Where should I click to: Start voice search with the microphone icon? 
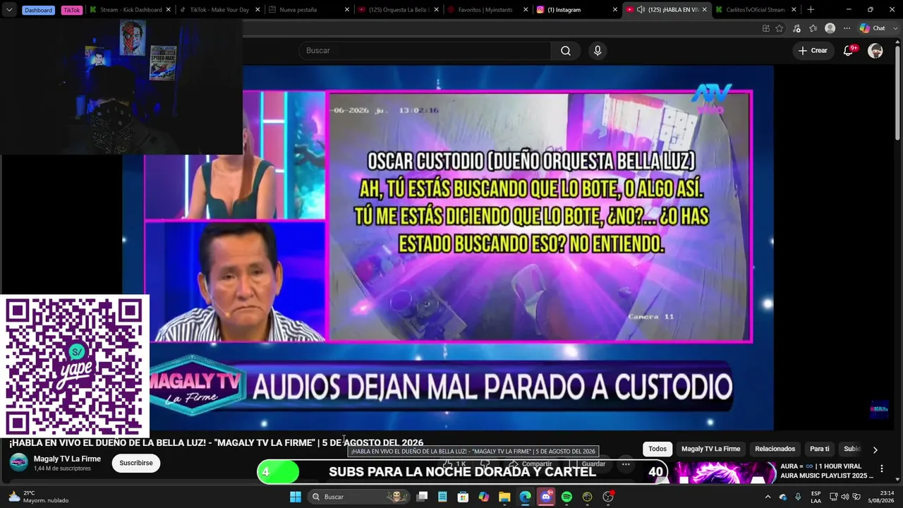(x=598, y=51)
